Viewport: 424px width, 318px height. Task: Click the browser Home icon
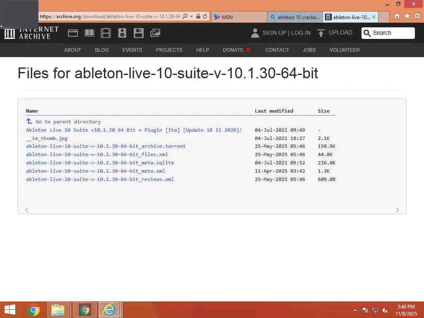(397, 16)
